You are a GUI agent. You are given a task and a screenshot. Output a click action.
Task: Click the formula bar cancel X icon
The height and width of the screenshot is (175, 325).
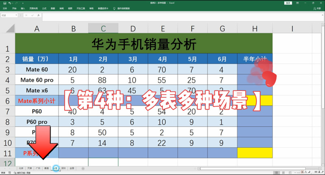(26, 15)
